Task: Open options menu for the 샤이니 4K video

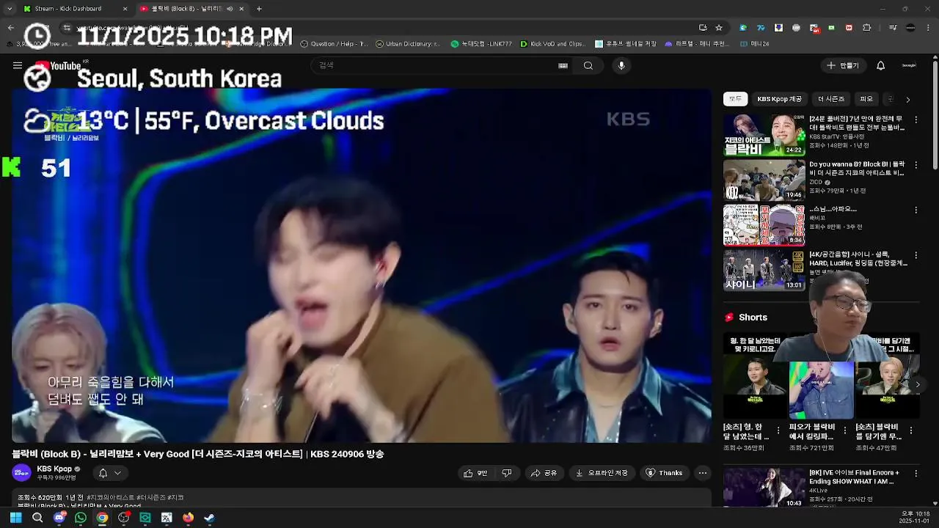Action: coord(916,256)
